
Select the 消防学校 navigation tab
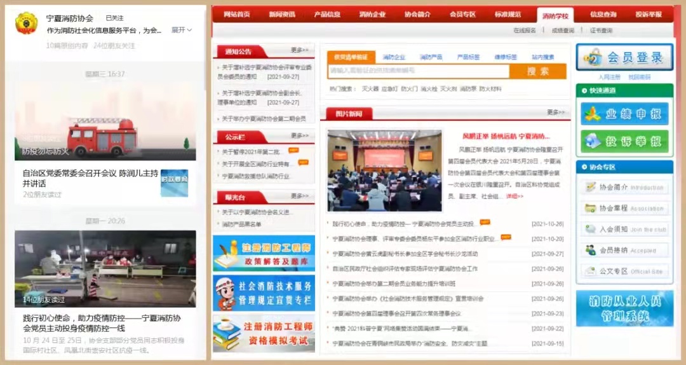point(555,16)
